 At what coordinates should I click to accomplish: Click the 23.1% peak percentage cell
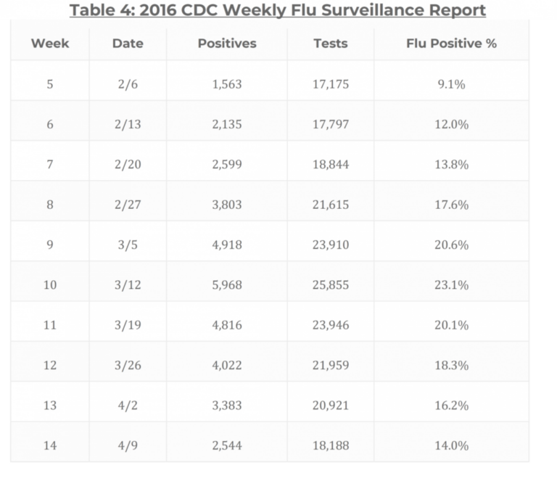click(x=451, y=285)
